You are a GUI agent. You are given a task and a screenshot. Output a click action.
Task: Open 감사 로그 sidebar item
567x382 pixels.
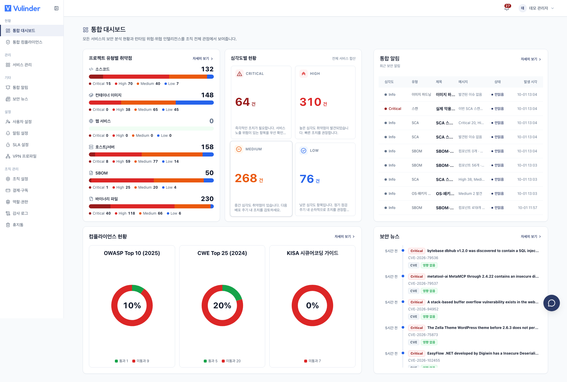click(x=32, y=213)
